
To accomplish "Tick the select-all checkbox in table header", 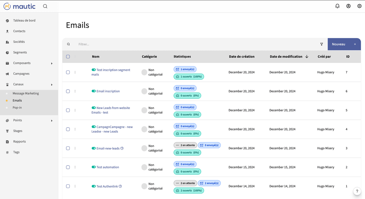I will (68, 57).
